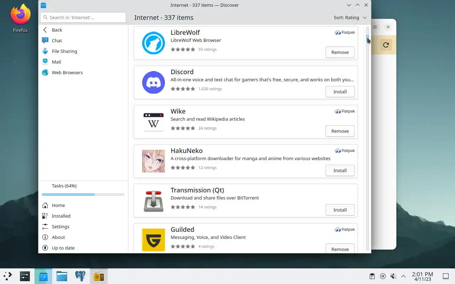The image size is (455, 284).
Task: Install Transmission (Qt)
Action: (x=340, y=210)
